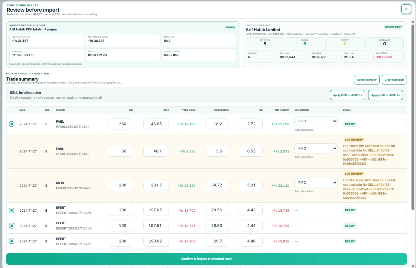Edit Tax field showing 4.43
This screenshot has height=268, width=416.
pos(251,210)
